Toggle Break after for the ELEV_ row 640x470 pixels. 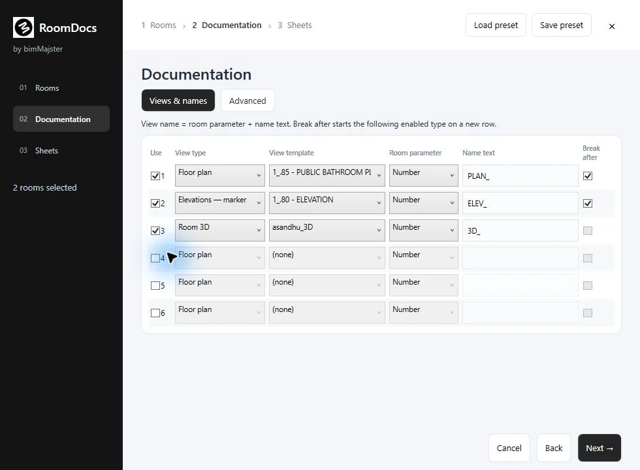pos(587,203)
